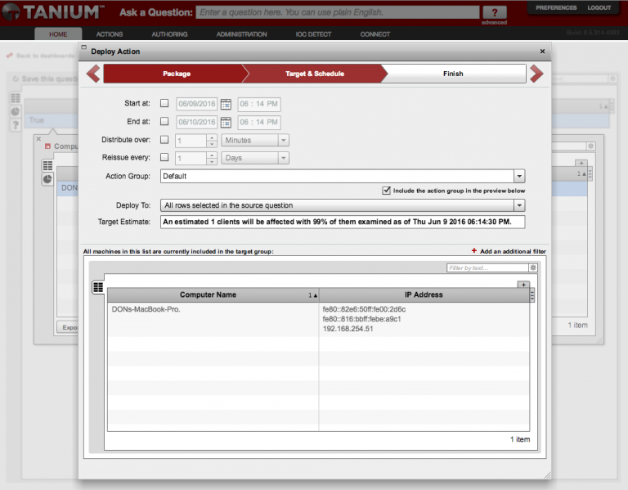Click the Start at date field

click(196, 104)
